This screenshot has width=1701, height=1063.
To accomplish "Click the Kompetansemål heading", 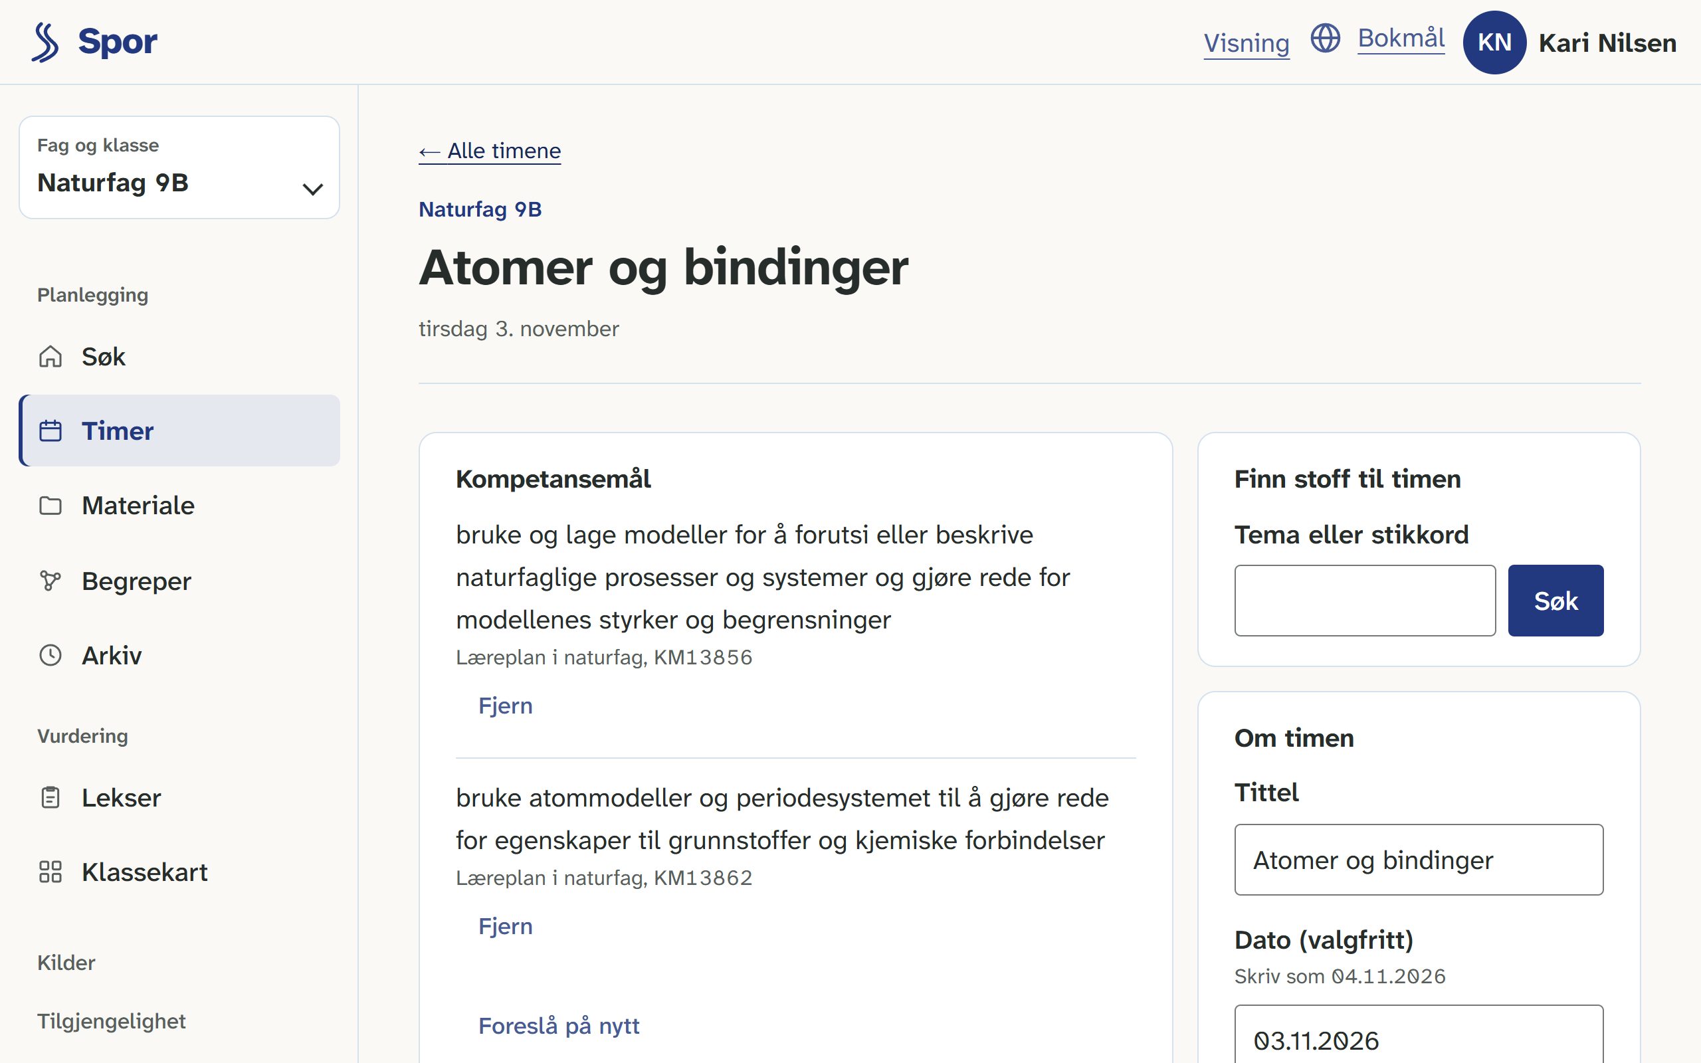I will click(553, 479).
